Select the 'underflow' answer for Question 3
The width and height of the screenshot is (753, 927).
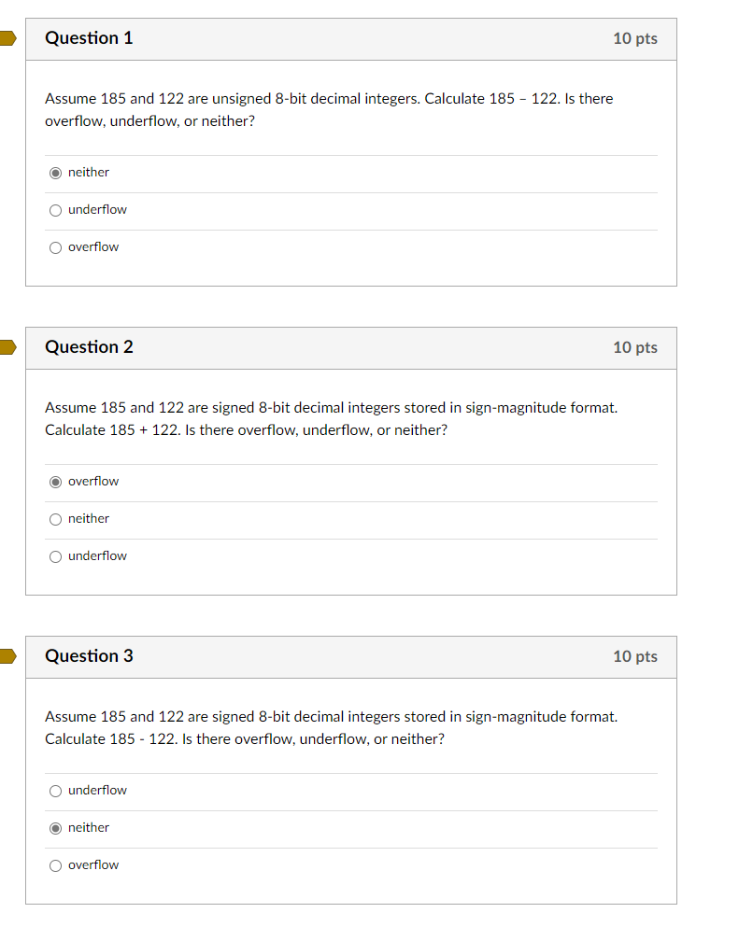click(x=55, y=791)
